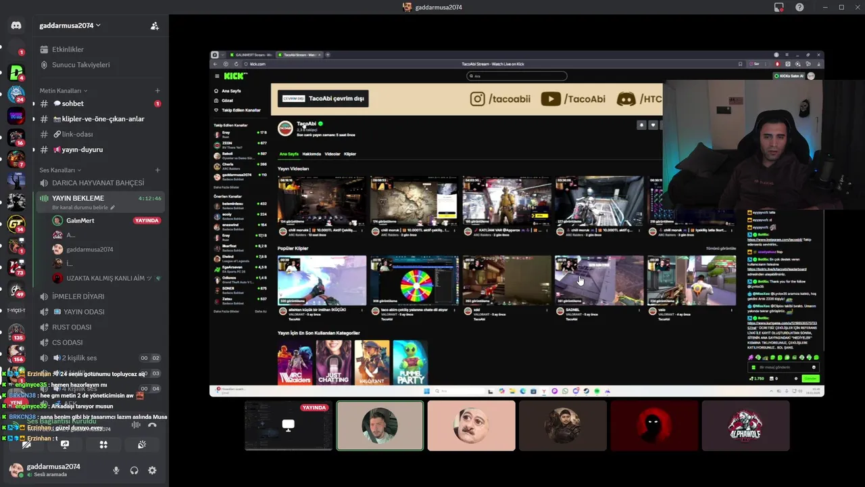This screenshot has height=487, width=865.
Task: Select the red hooded figure participant tile
Action: pos(654,425)
